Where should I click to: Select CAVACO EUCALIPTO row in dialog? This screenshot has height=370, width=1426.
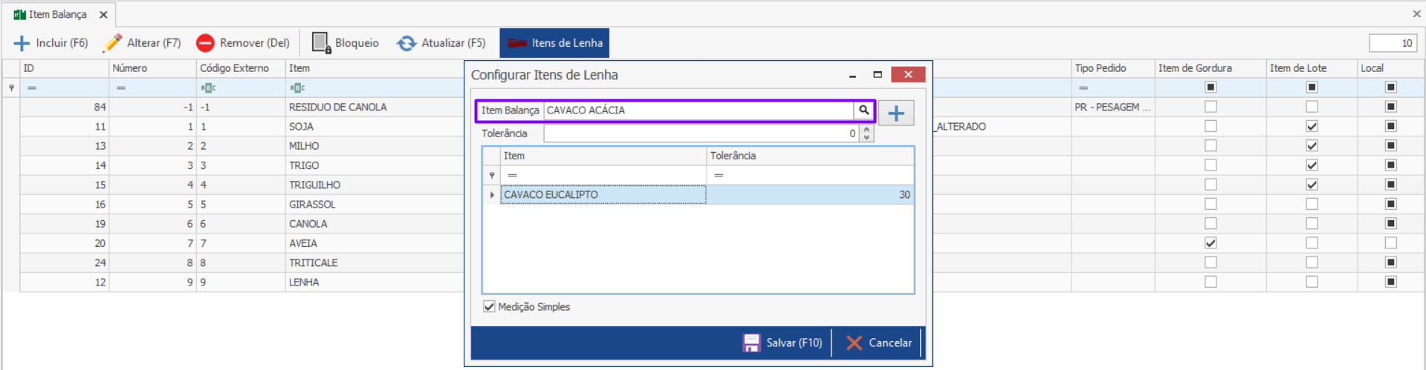pyautogui.click(x=699, y=195)
